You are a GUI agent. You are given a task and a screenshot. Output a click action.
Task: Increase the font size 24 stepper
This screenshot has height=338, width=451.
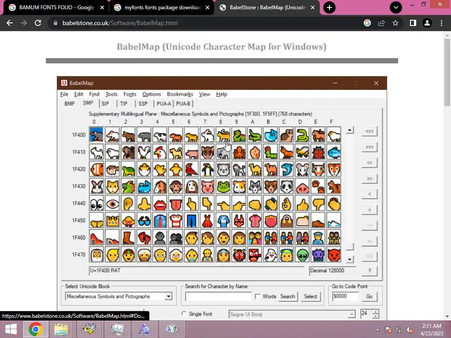pos(375,312)
